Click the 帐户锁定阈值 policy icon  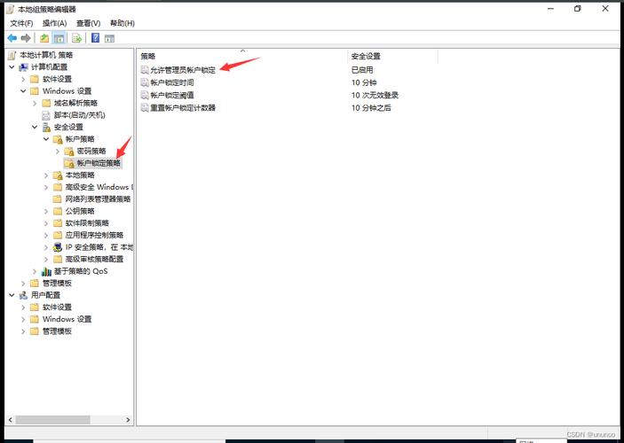(145, 96)
